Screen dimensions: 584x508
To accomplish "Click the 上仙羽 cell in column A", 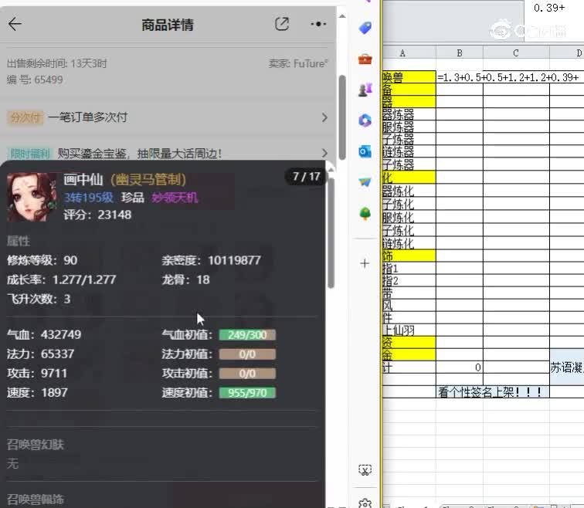I will point(409,330).
